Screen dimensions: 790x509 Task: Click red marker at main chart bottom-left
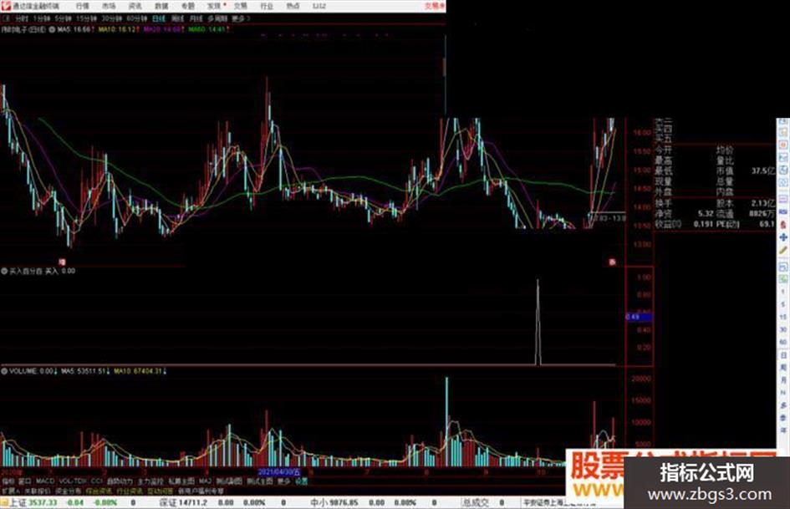62,262
